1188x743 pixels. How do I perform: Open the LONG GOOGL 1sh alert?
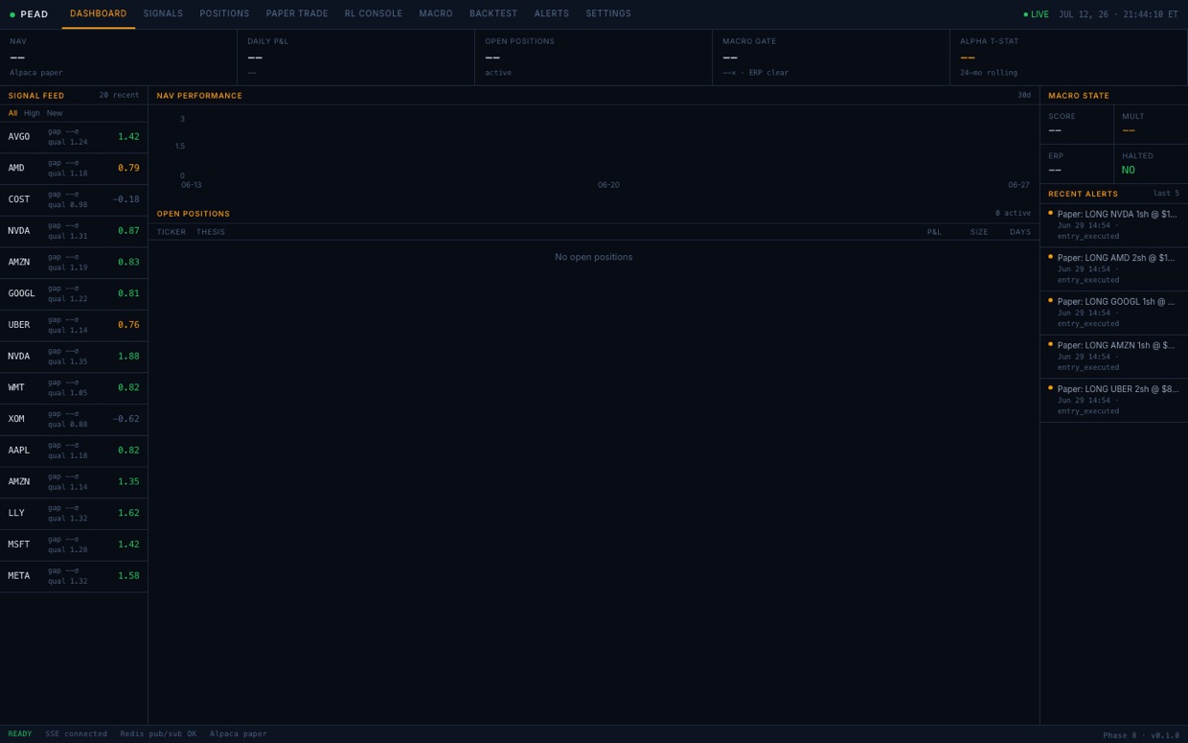[x=1114, y=313]
